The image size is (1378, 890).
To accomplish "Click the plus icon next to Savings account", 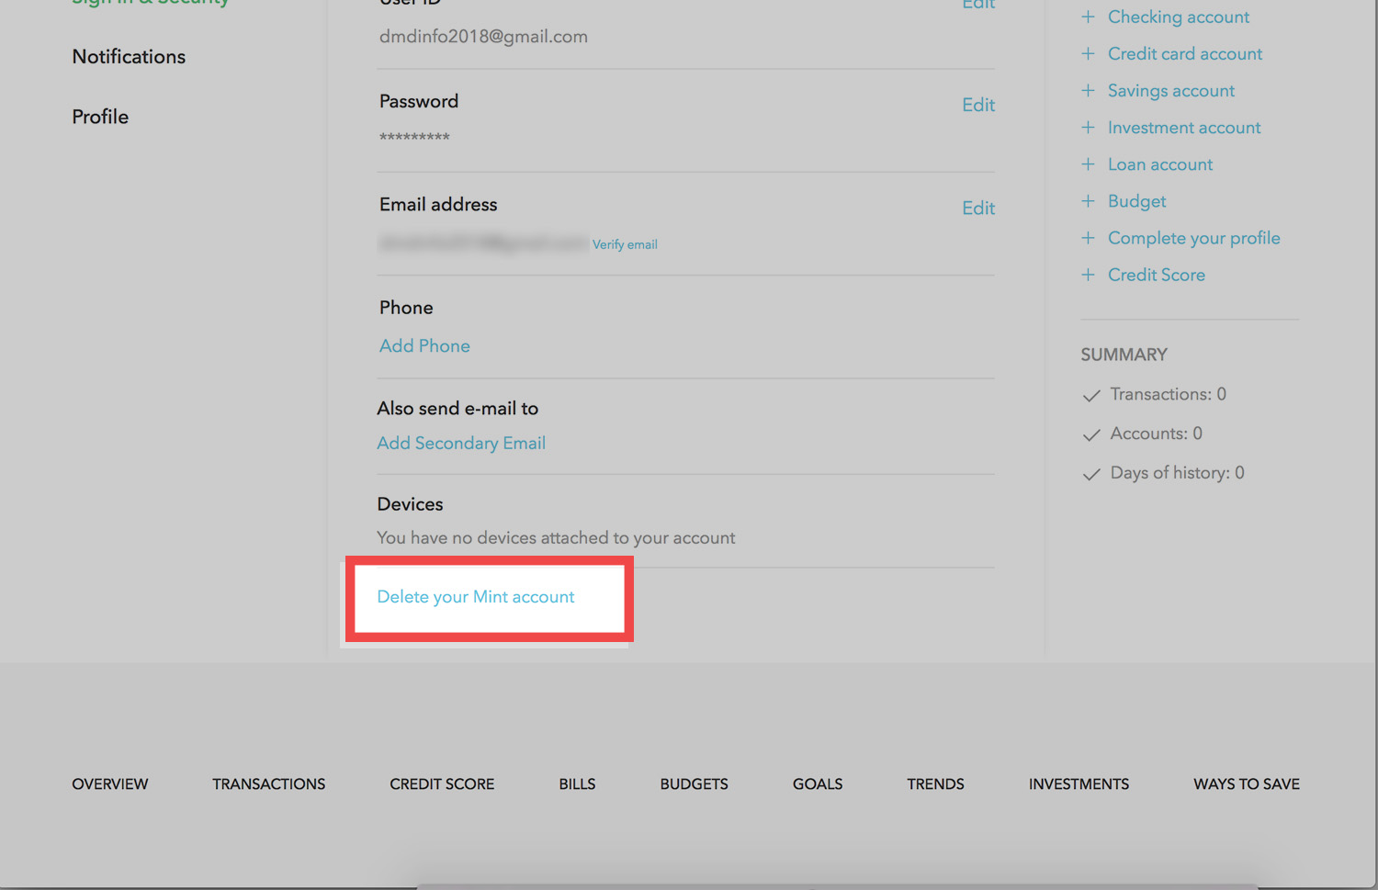I will [x=1089, y=90].
